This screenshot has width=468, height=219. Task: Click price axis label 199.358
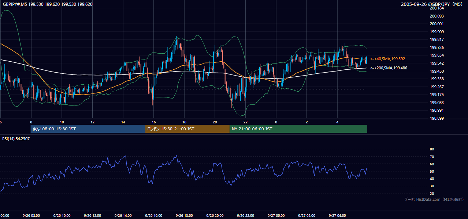click(x=437, y=79)
